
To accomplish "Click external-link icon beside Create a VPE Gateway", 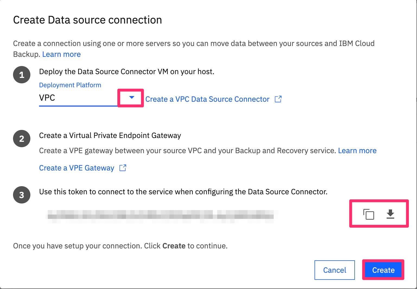I will [x=123, y=168].
